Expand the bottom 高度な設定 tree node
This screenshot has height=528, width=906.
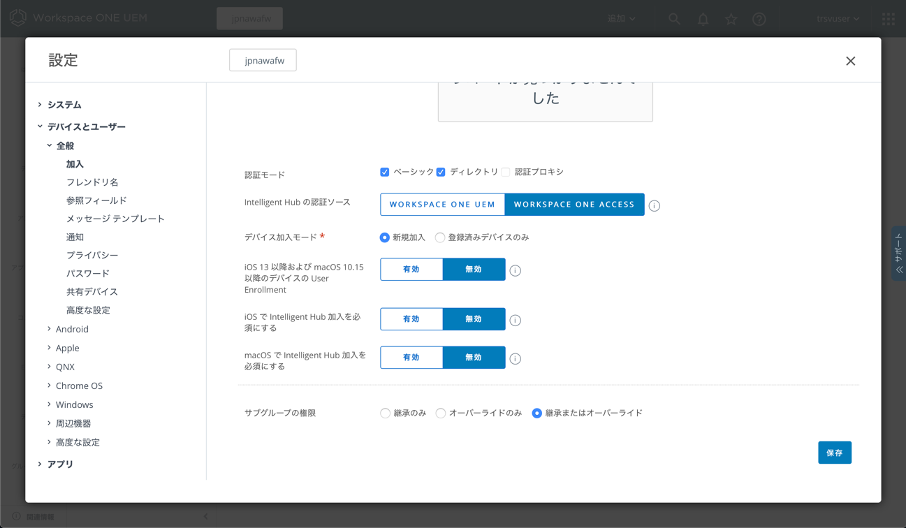coord(49,442)
